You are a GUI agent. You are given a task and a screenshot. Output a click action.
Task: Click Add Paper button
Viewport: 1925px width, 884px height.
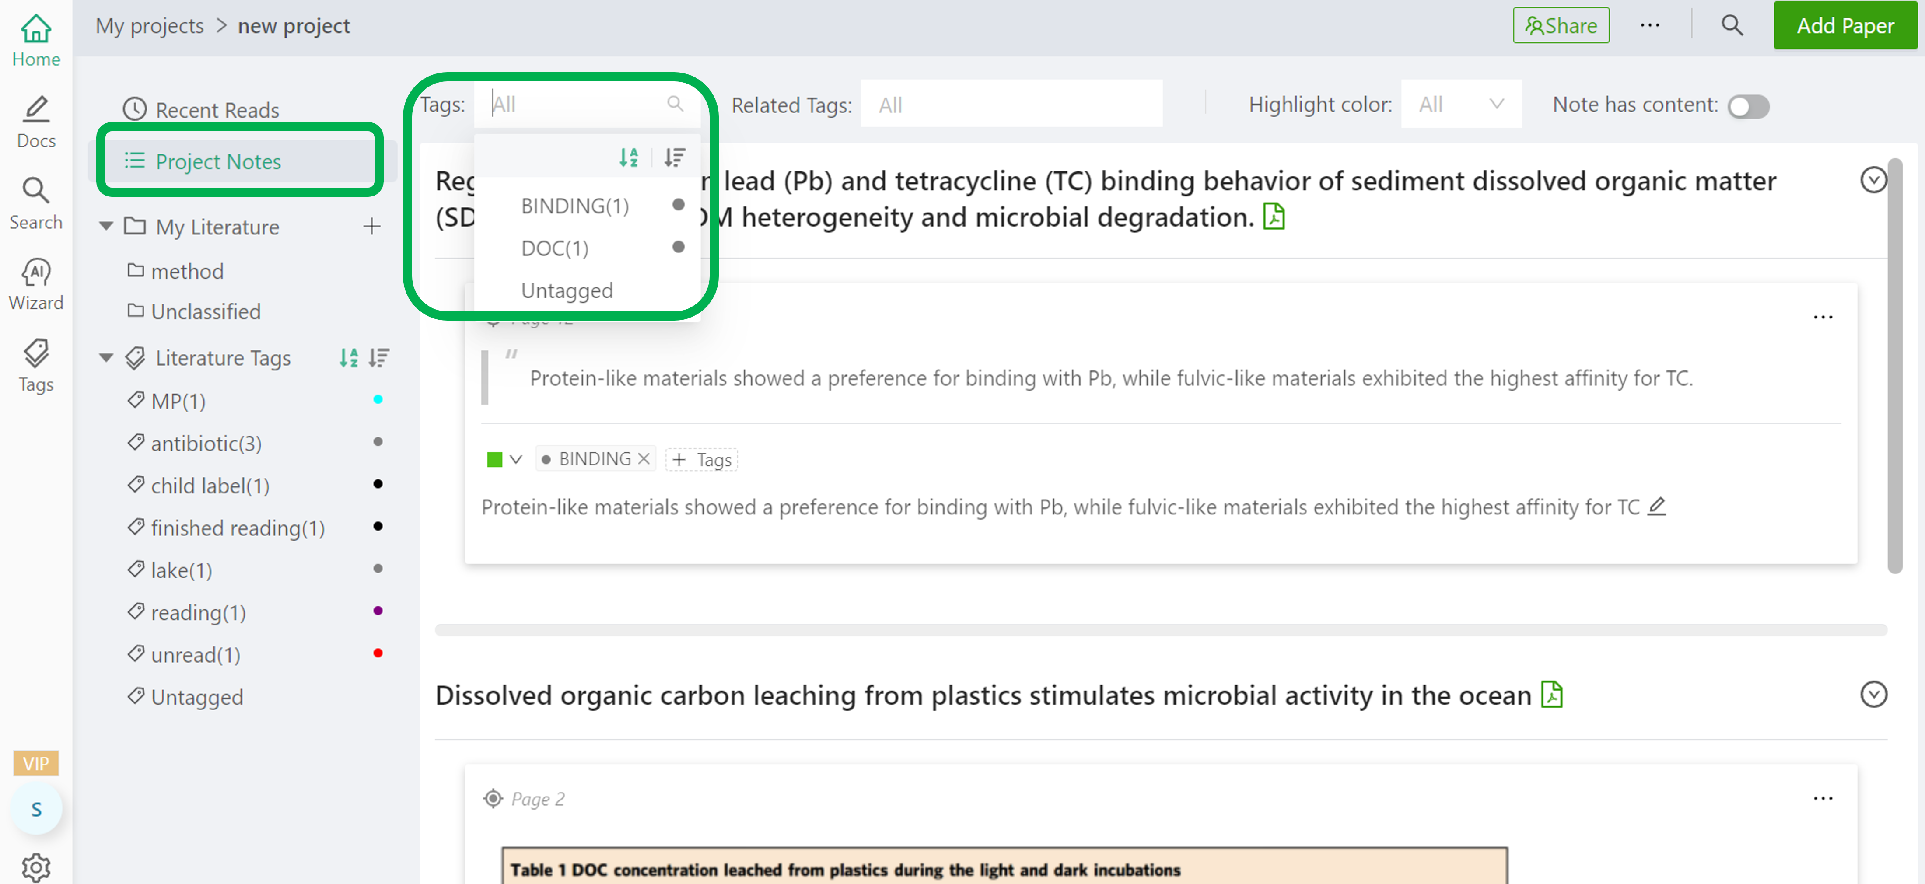1845,25
